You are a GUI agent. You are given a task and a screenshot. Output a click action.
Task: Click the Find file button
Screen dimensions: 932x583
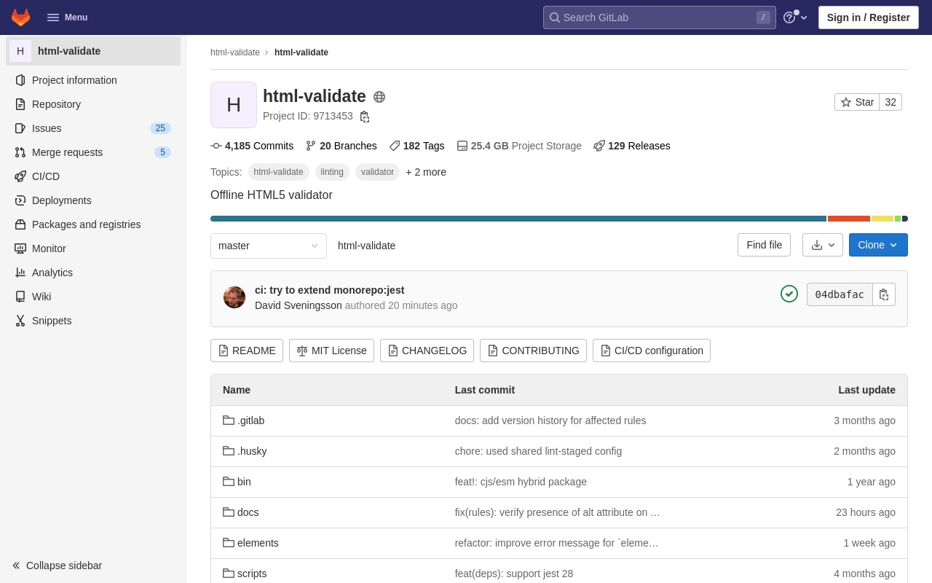pyautogui.click(x=764, y=245)
